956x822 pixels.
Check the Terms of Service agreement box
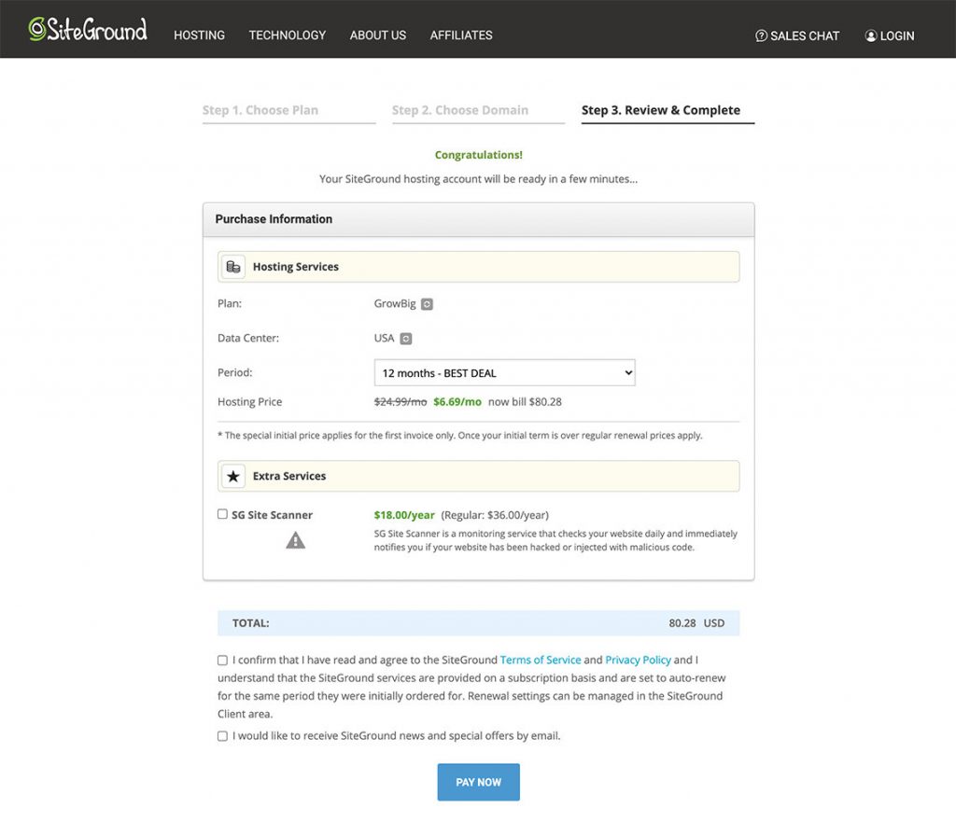[x=222, y=661]
